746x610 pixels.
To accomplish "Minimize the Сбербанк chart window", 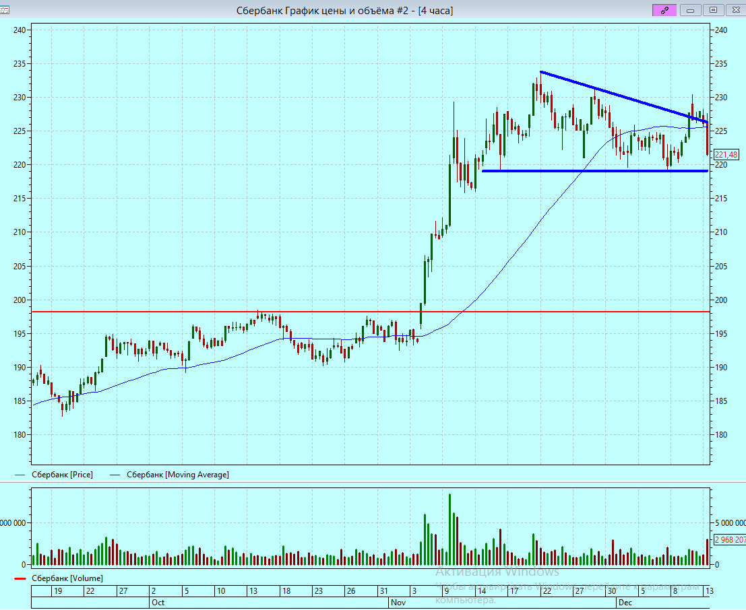I will tap(690, 10).
